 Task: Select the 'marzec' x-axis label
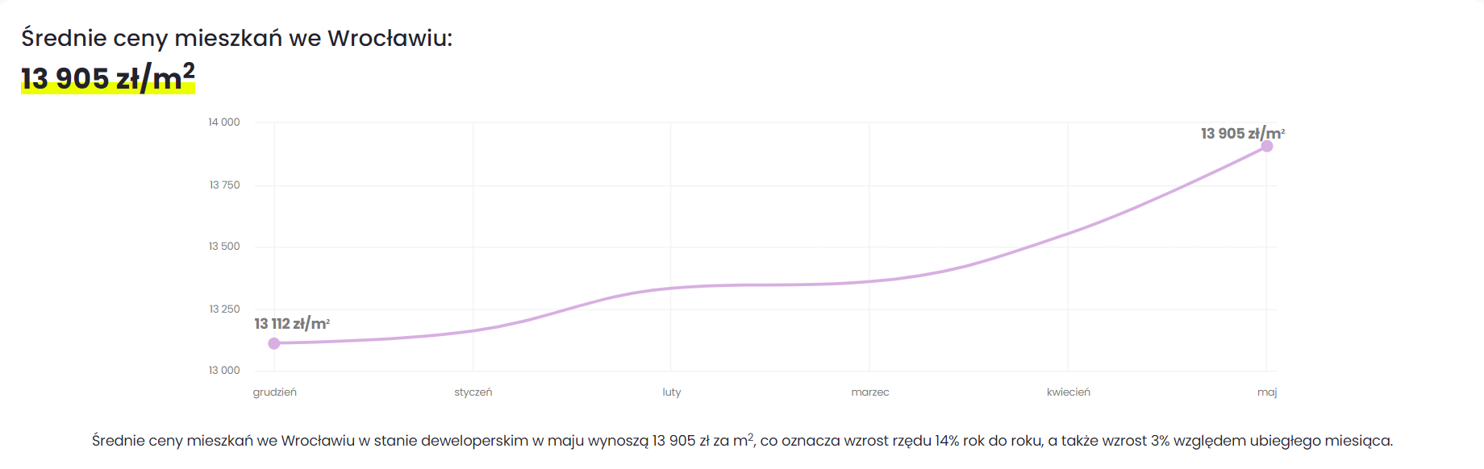[x=870, y=392]
